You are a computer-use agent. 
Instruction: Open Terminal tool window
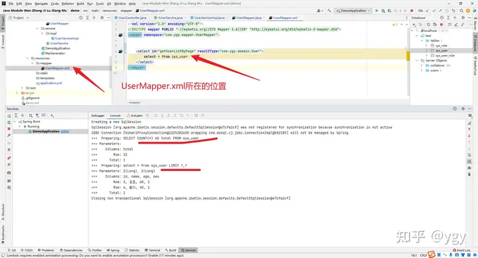tap(153, 250)
